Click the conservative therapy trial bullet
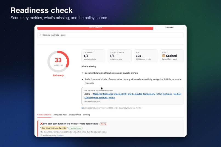This screenshot has width=221, height=147. click(x=133, y=81)
